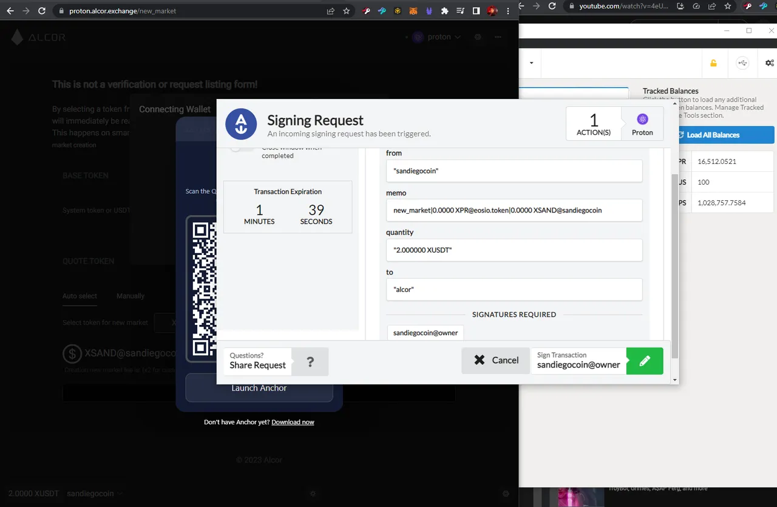Open the MetaMask fox extension in the Alcor browser
The image size is (777, 507).
413,11
